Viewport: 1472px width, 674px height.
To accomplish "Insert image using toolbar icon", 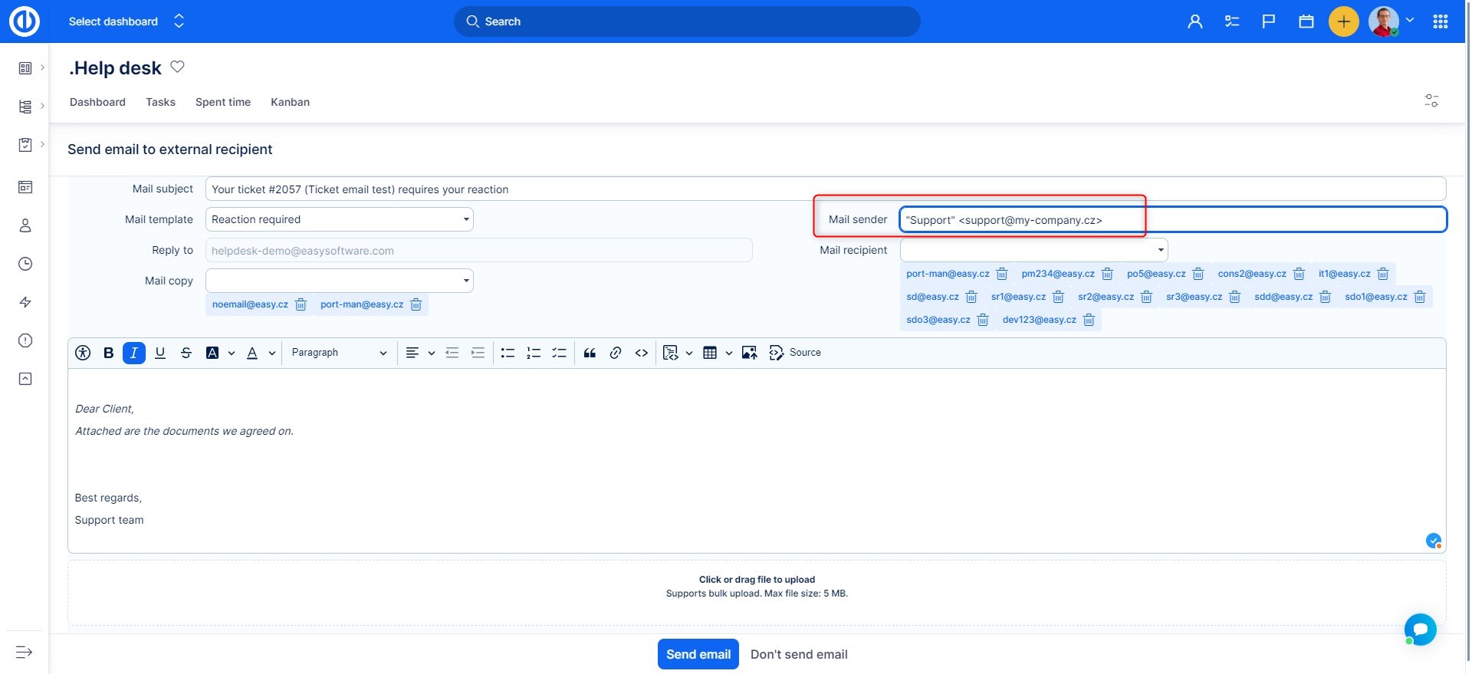I will [749, 353].
